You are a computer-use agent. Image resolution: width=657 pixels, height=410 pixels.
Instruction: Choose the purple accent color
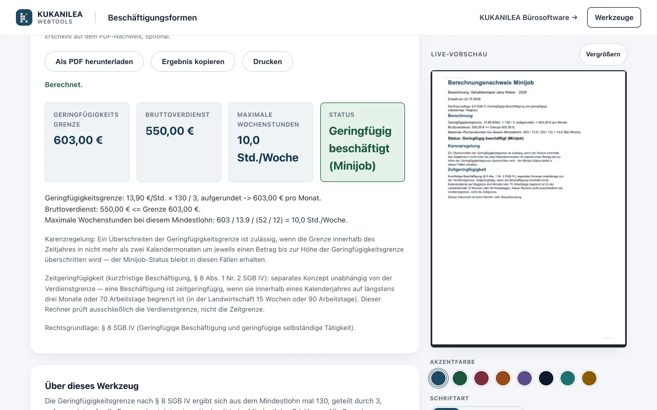tap(525, 378)
